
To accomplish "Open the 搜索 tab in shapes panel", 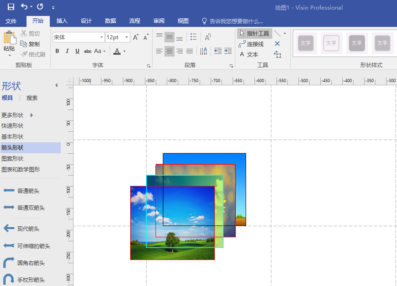I will tap(32, 98).
